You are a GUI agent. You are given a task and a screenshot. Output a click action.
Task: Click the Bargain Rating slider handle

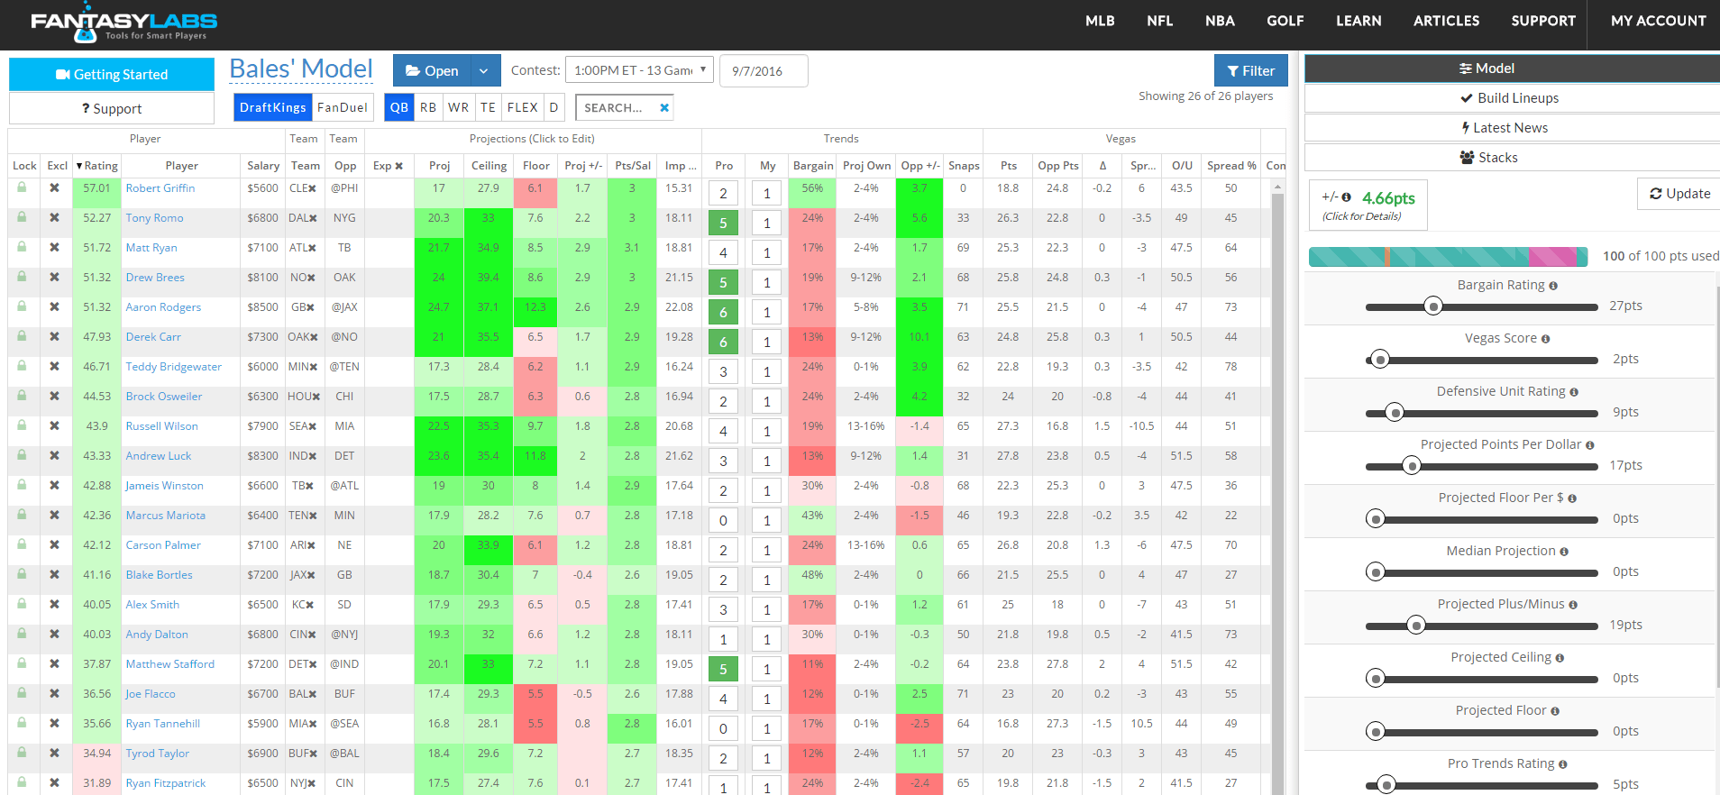point(1433,306)
